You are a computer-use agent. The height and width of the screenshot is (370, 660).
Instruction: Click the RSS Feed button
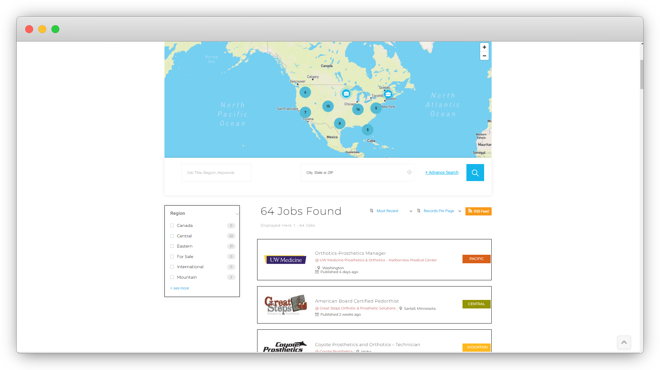coord(478,211)
